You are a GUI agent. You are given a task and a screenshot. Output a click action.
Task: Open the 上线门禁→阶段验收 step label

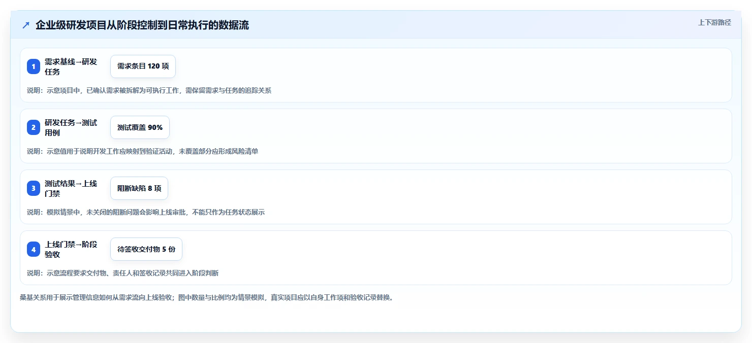pyautogui.click(x=71, y=249)
